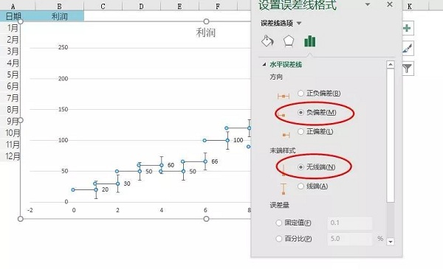Screen dimensions: 443x269
Task: Select the Error Bar Options bar chart icon
Action: [310, 41]
